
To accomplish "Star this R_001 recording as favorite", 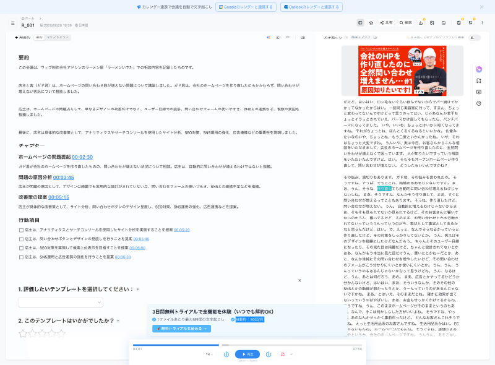I will [371, 23].
